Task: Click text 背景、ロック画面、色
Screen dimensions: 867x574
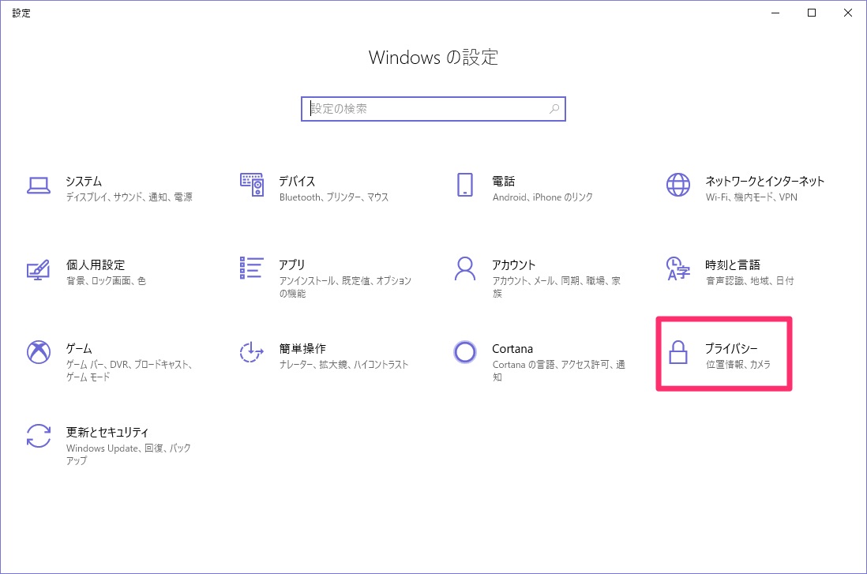Action: 106,280
